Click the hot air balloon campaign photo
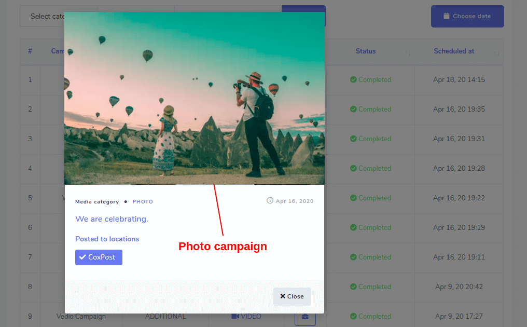The height and width of the screenshot is (327, 527). [x=194, y=98]
